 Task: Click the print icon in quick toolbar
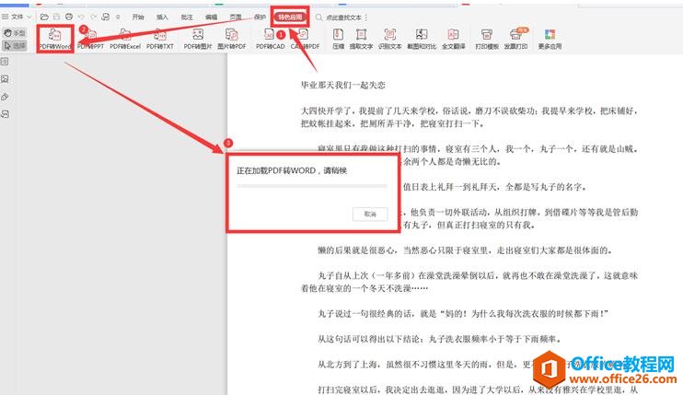click(69, 17)
